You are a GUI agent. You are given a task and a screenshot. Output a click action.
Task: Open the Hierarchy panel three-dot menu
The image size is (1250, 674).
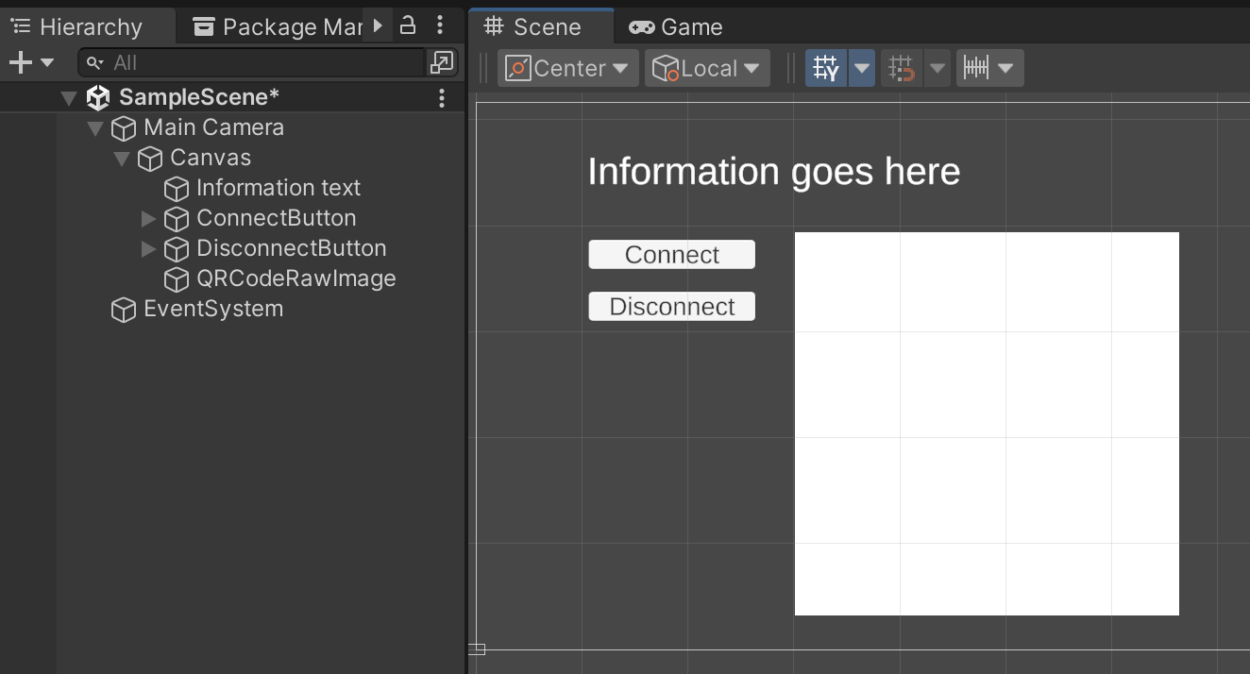[x=440, y=25]
